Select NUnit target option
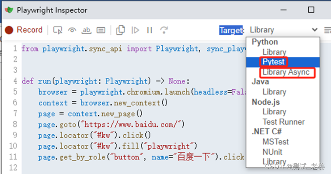 [x=272, y=152]
